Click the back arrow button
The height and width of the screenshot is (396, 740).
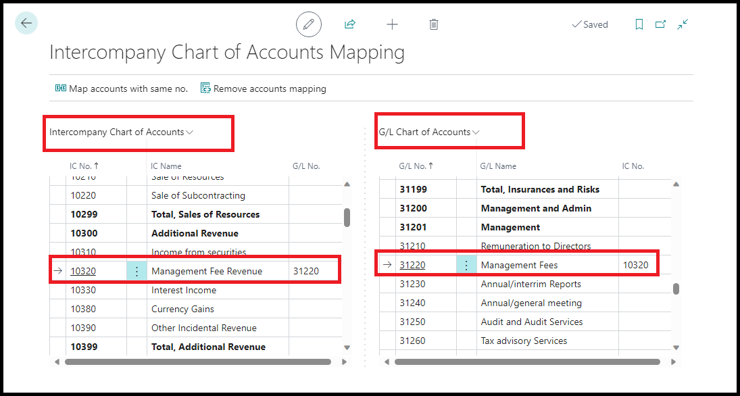coord(26,24)
